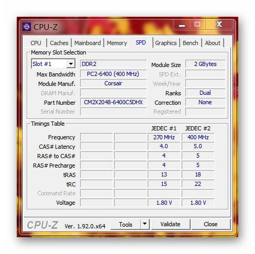Click the Module Size label
The width and height of the screenshot is (255, 254).
(x=166, y=65)
